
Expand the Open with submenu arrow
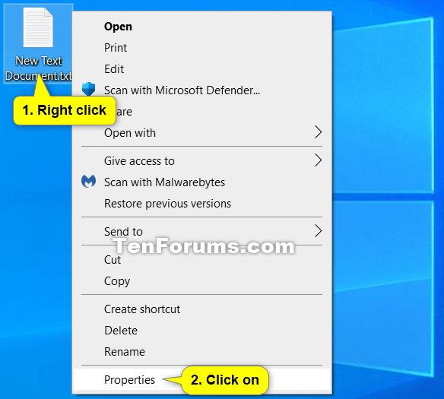(319, 132)
